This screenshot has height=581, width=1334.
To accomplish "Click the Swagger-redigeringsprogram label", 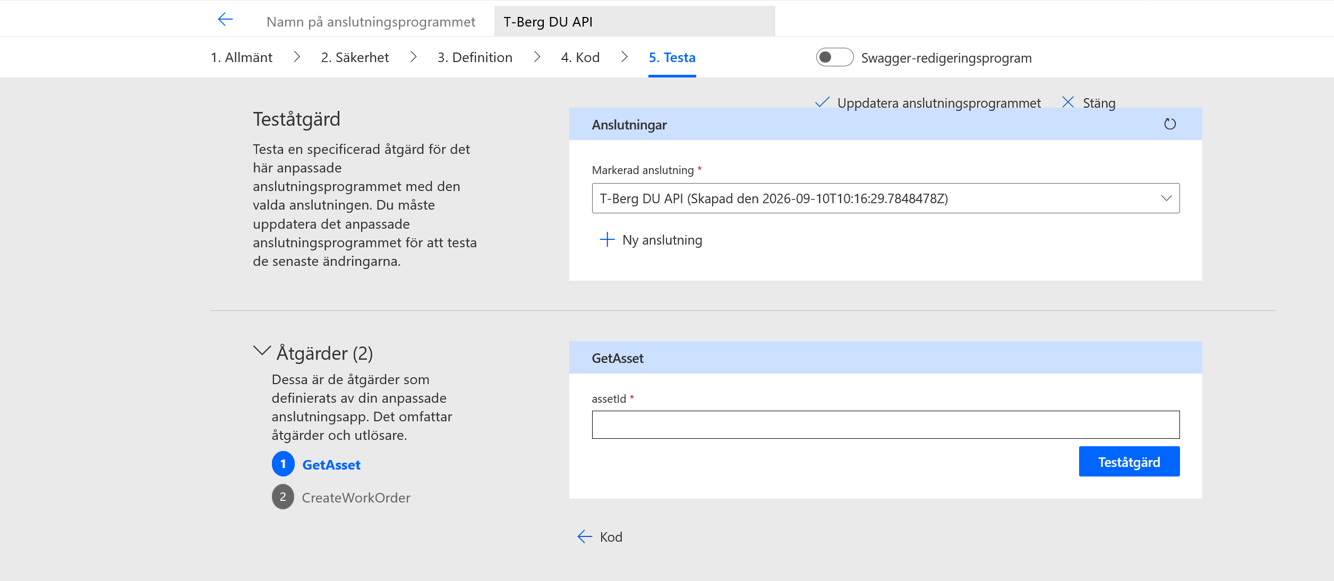I will [x=946, y=58].
